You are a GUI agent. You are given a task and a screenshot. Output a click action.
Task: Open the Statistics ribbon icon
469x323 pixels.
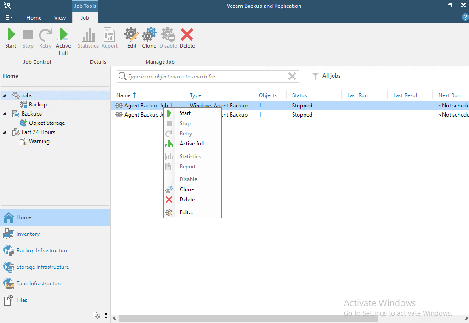click(x=88, y=38)
